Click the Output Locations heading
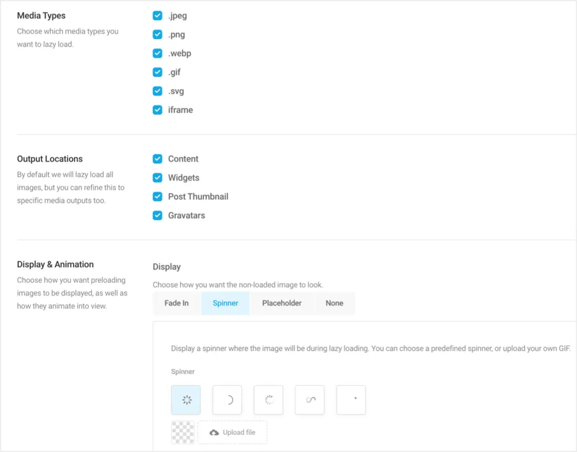Viewport: 577px width, 452px height. (50, 159)
